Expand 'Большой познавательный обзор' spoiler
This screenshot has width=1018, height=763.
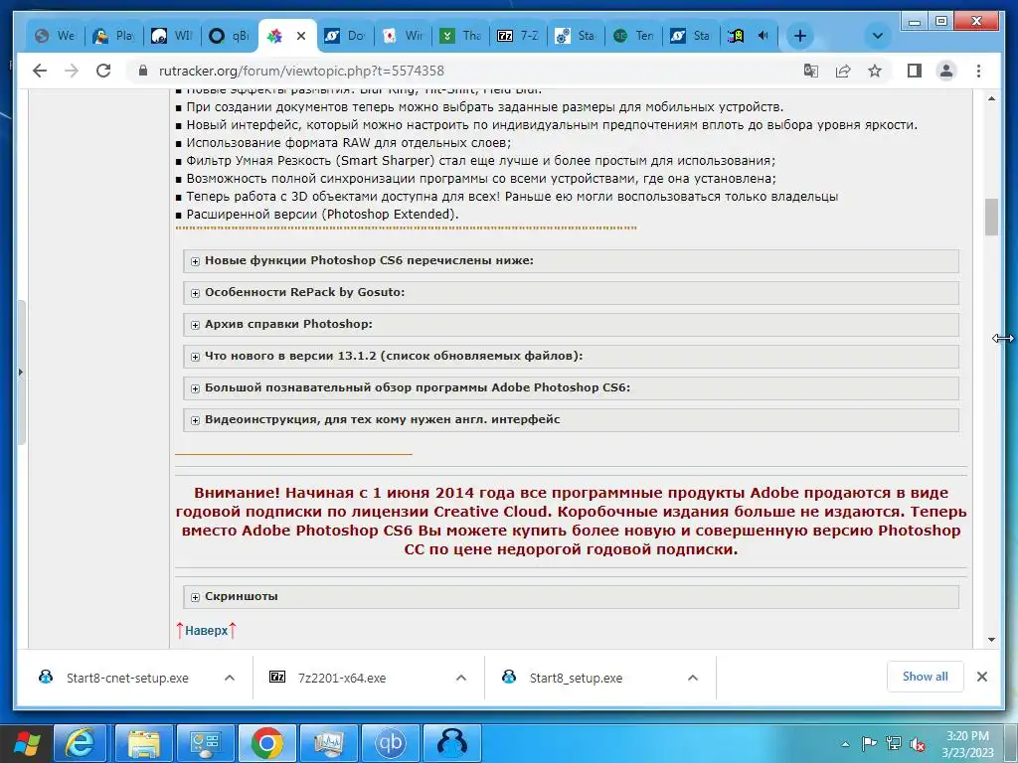click(x=571, y=388)
